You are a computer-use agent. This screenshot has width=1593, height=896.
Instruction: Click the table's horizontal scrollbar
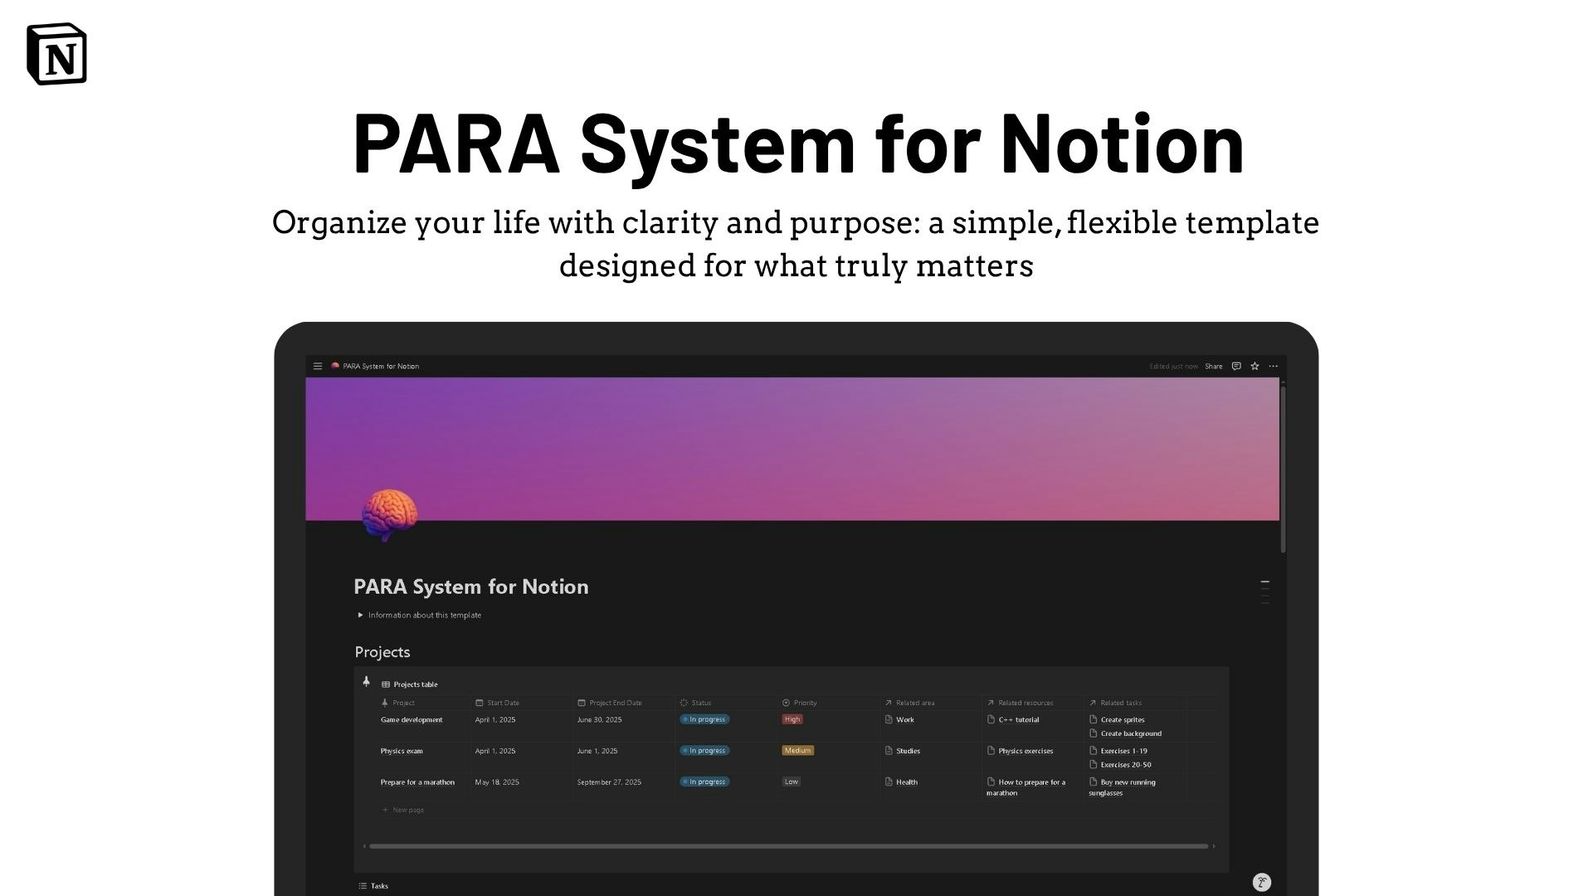[788, 846]
